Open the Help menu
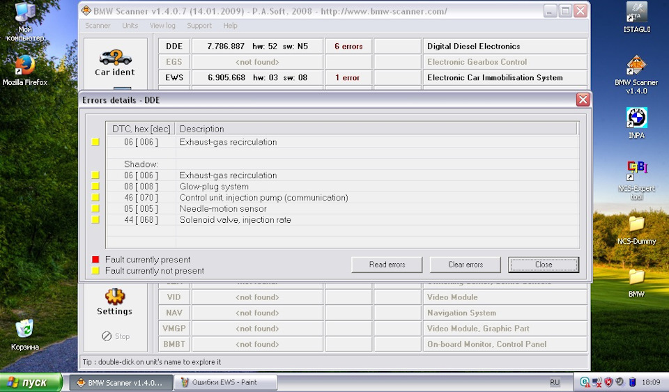This screenshot has height=392, width=669. pos(231,26)
